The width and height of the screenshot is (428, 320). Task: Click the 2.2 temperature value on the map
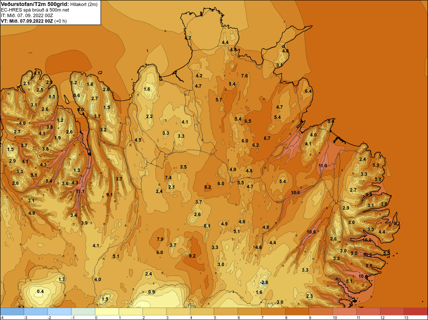tap(149, 116)
